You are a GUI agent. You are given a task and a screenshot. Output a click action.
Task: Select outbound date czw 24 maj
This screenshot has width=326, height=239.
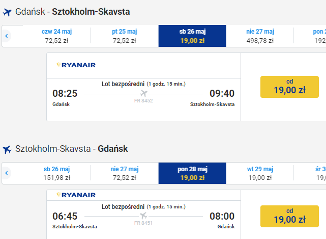tap(56, 36)
